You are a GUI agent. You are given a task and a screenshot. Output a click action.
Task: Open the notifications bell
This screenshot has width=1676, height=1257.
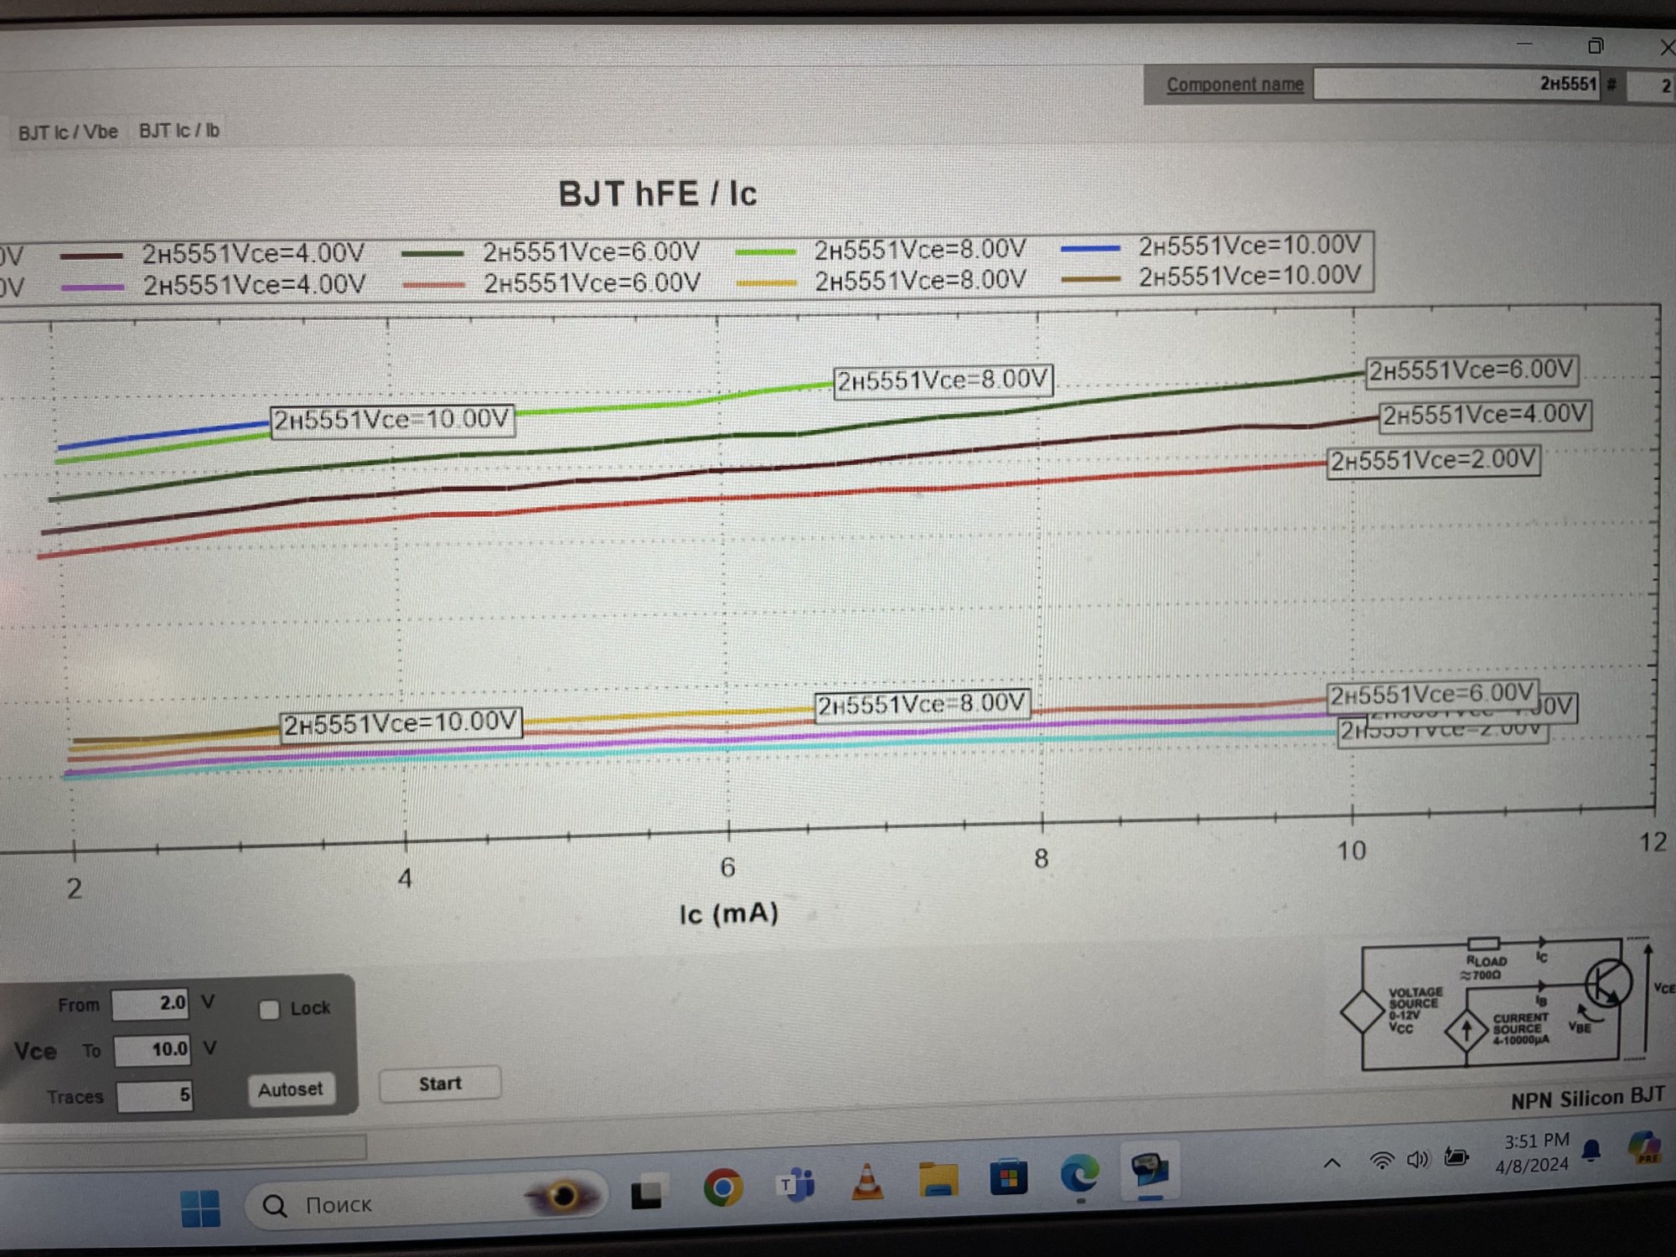coord(1591,1151)
